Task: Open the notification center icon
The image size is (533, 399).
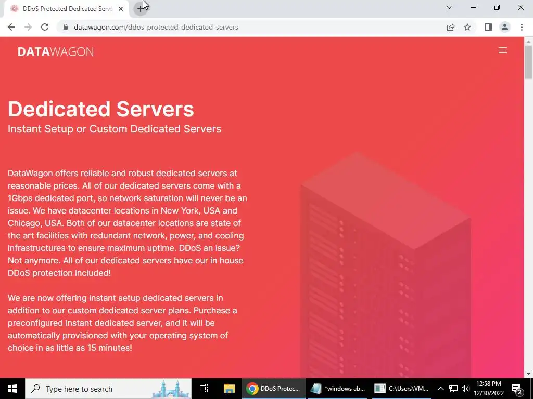Action: coord(517,389)
